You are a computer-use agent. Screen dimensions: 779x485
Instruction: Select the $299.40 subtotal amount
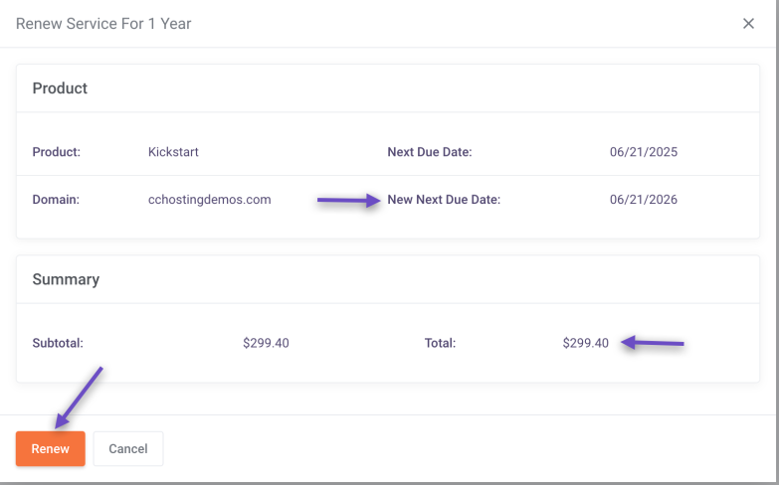pyautogui.click(x=266, y=343)
